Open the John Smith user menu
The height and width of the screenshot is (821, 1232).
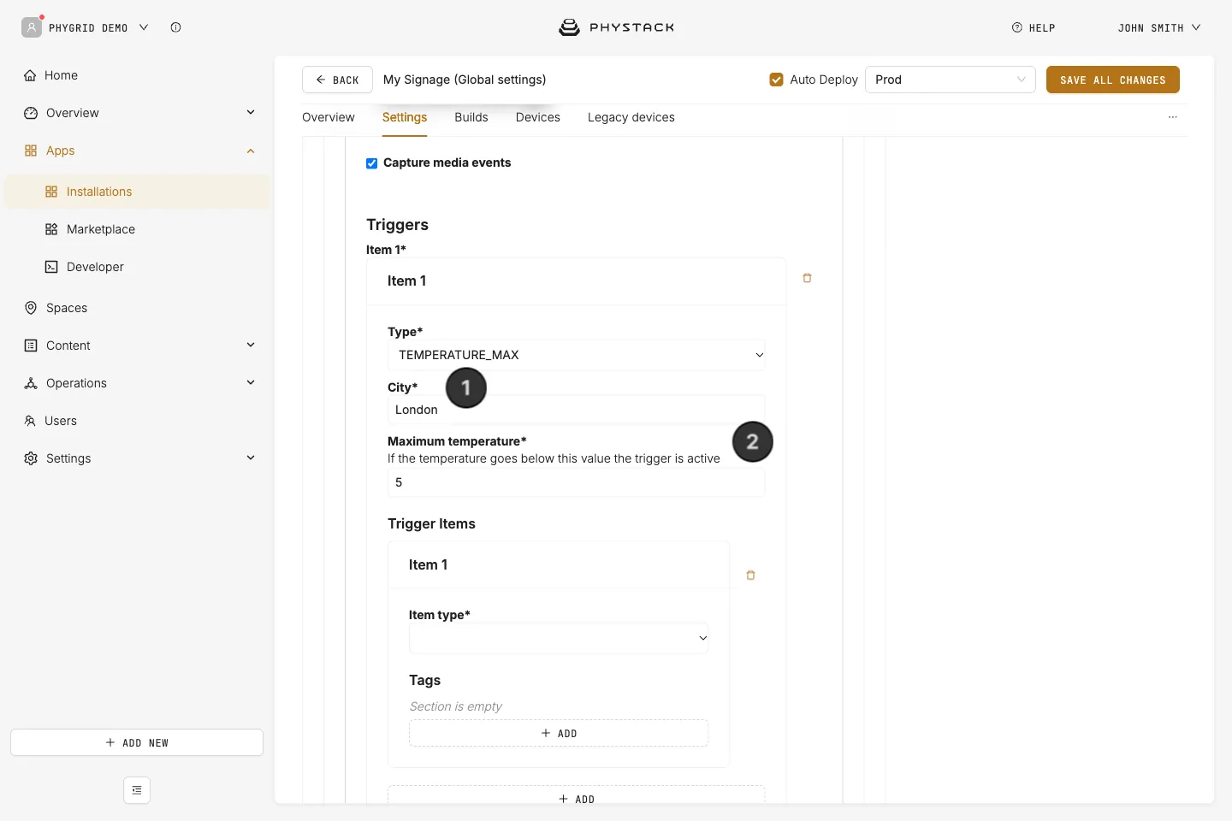1159,27
